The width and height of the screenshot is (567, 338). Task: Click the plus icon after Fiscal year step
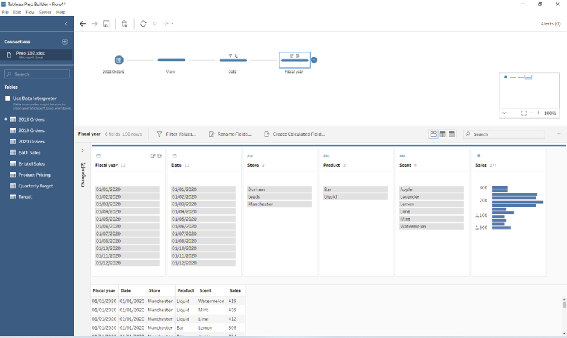pyautogui.click(x=314, y=60)
